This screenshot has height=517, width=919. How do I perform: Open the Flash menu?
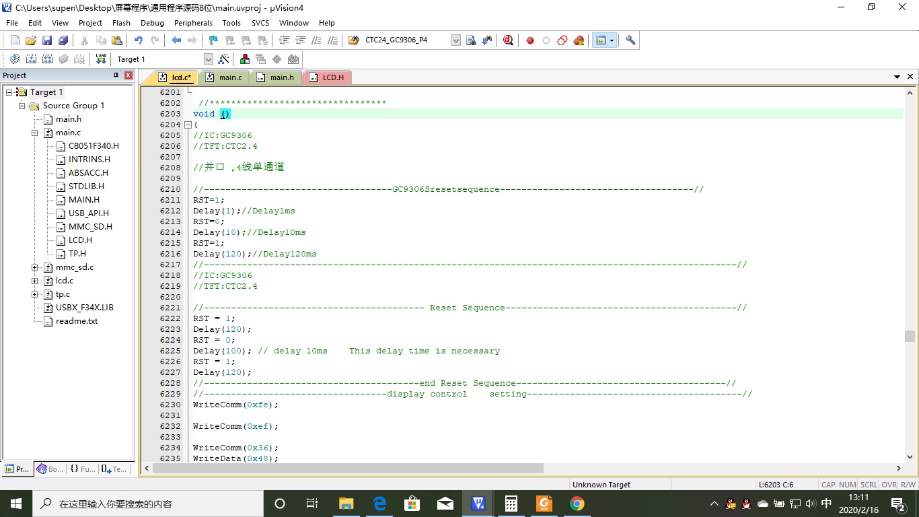click(x=121, y=23)
